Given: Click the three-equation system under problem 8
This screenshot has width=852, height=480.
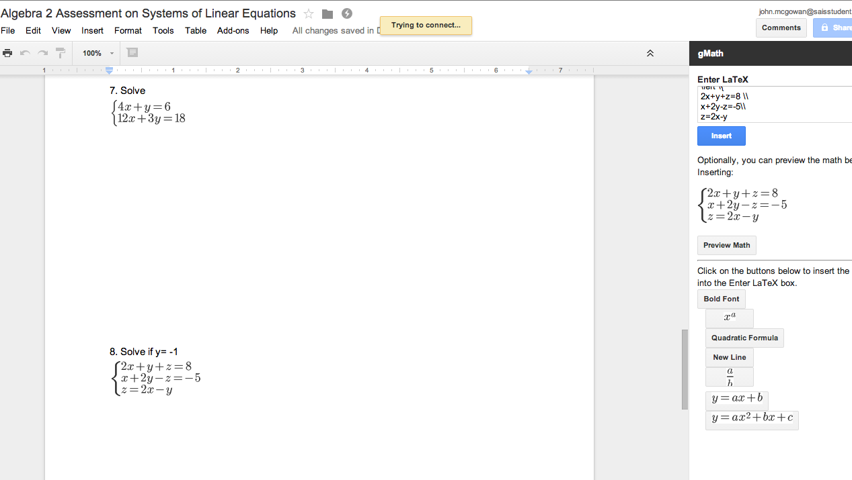Looking at the screenshot, I should click(x=155, y=377).
